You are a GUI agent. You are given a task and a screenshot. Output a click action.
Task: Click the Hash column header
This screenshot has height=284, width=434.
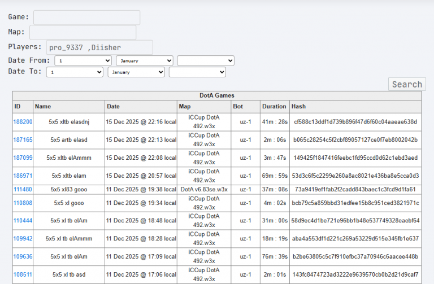[x=355, y=107]
